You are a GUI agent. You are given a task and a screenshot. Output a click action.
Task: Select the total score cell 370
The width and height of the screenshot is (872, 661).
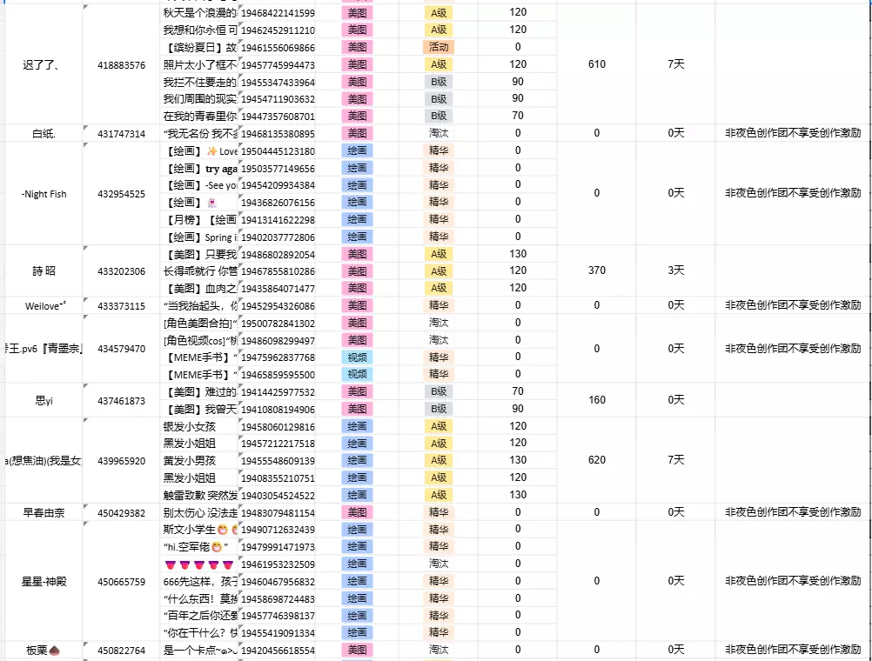click(597, 270)
